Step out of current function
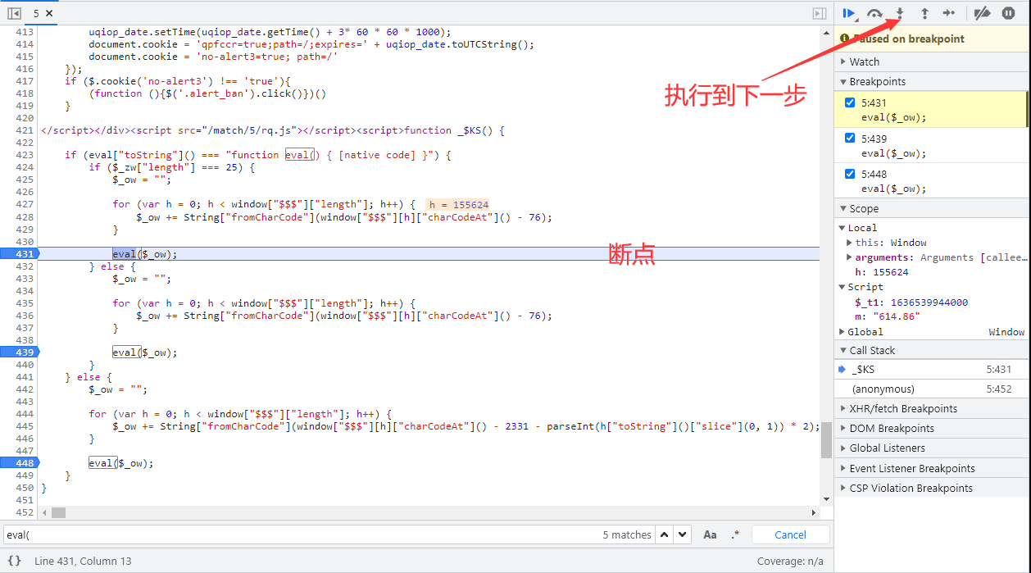 point(924,13)
